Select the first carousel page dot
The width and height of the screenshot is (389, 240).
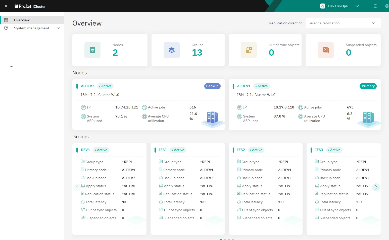[221, 239]
